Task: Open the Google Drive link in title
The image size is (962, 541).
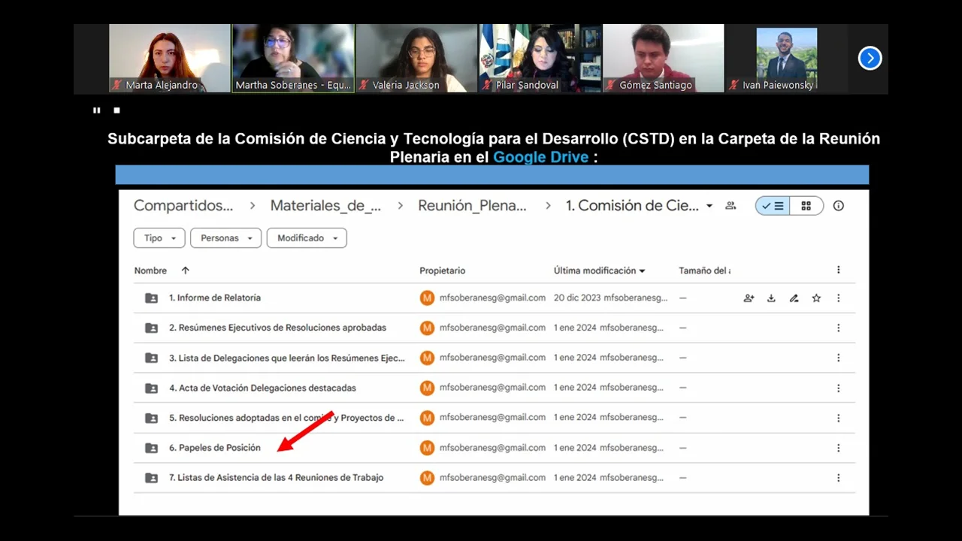Action: [x=540, y=157]
